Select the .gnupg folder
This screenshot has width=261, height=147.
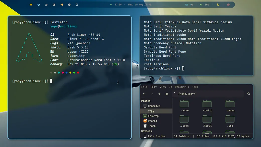pos(230,106)
